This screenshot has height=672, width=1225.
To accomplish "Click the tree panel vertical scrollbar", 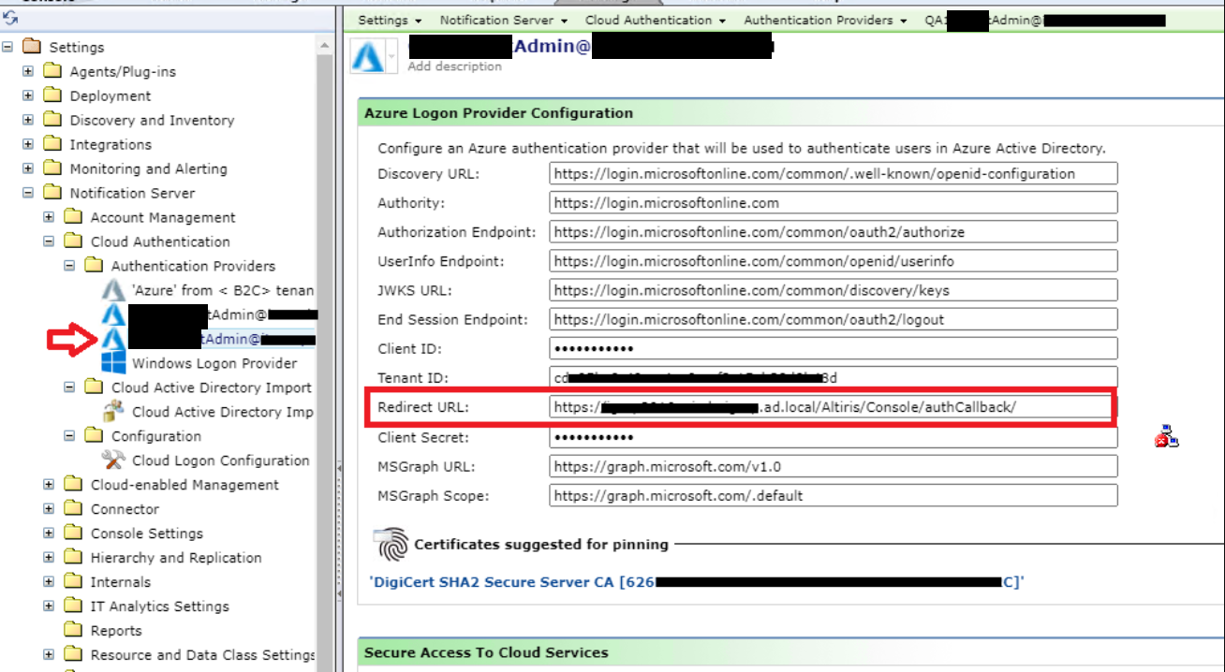I will 325,356.
